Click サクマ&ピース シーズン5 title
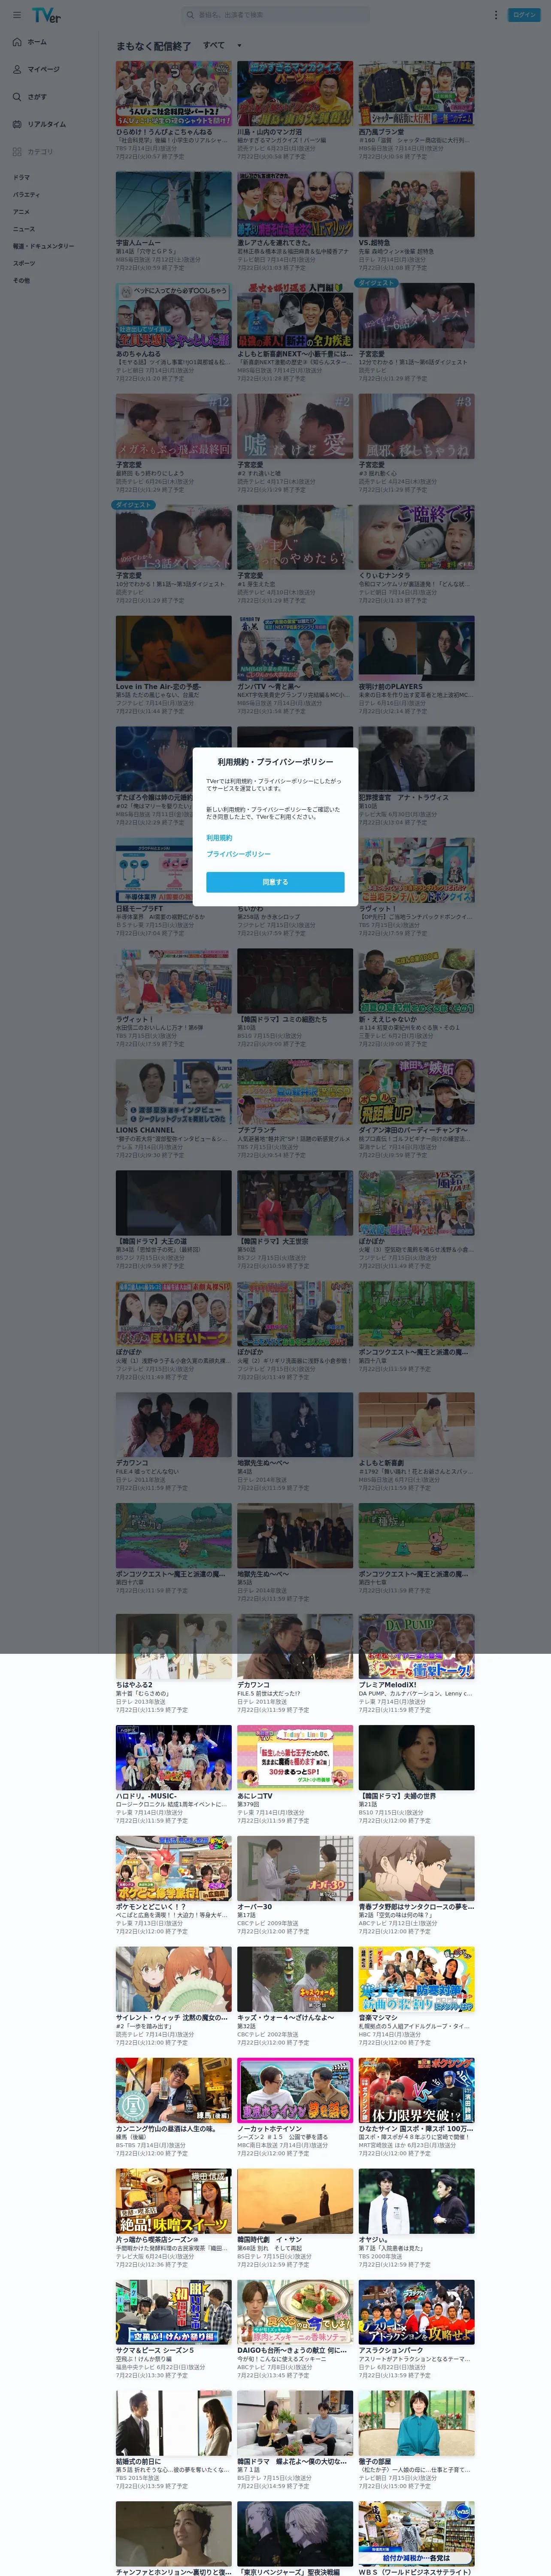Image resolution: width=551 pixels, height=2576 pixels. click(154, 2351)
